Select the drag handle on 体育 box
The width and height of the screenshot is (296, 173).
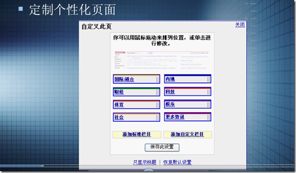[158, 105]
